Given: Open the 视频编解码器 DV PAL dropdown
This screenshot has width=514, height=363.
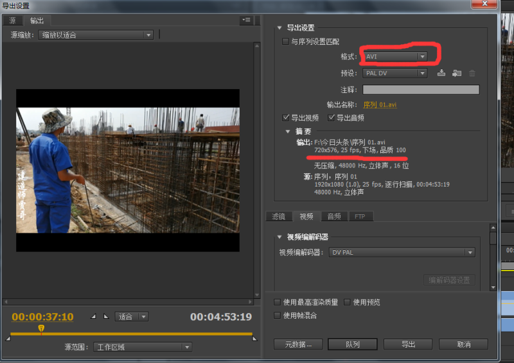Looking at the screenshot, I should (x=402, y=253).
